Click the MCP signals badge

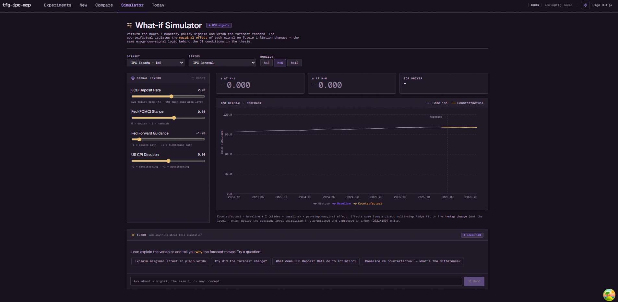[219, 25]
